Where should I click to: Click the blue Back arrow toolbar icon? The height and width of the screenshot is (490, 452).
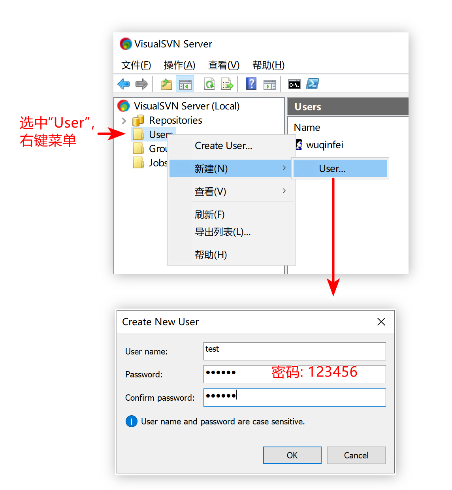tap(124, 84)
